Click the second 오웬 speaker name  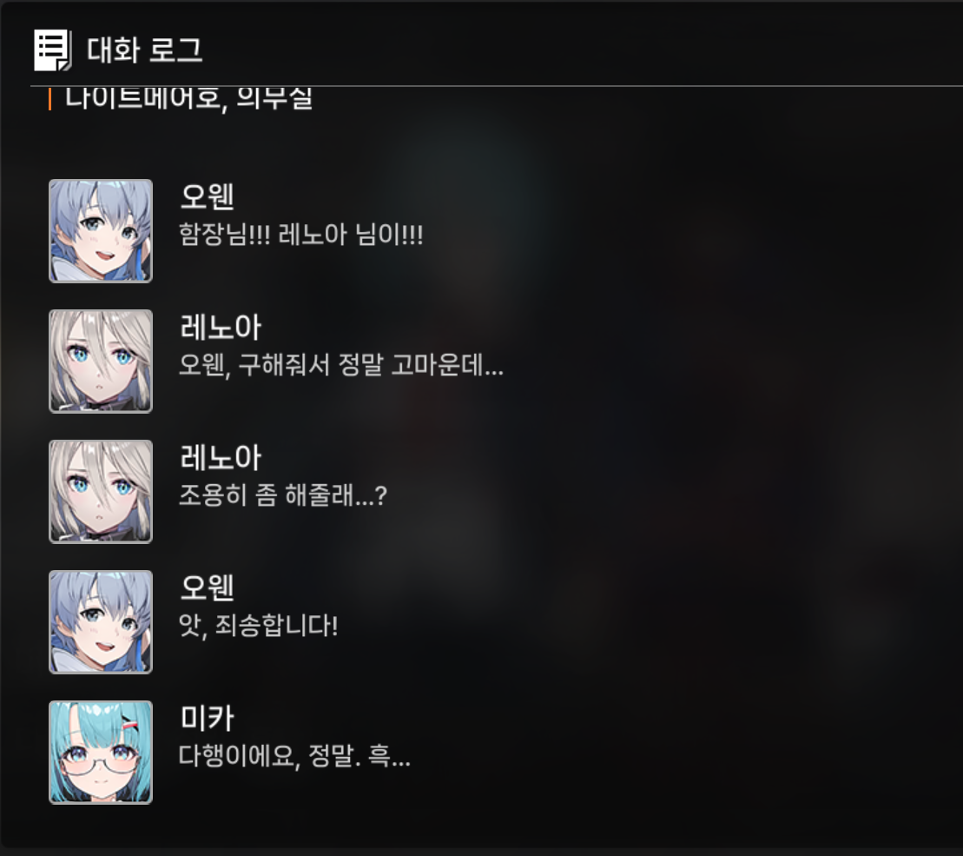point(207,587)
